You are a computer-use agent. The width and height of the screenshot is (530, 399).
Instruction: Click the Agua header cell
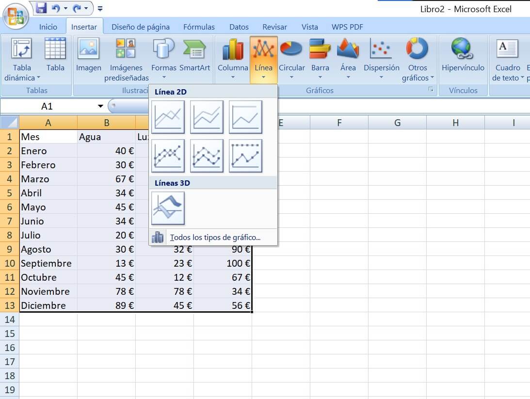(x=107, y=137)
